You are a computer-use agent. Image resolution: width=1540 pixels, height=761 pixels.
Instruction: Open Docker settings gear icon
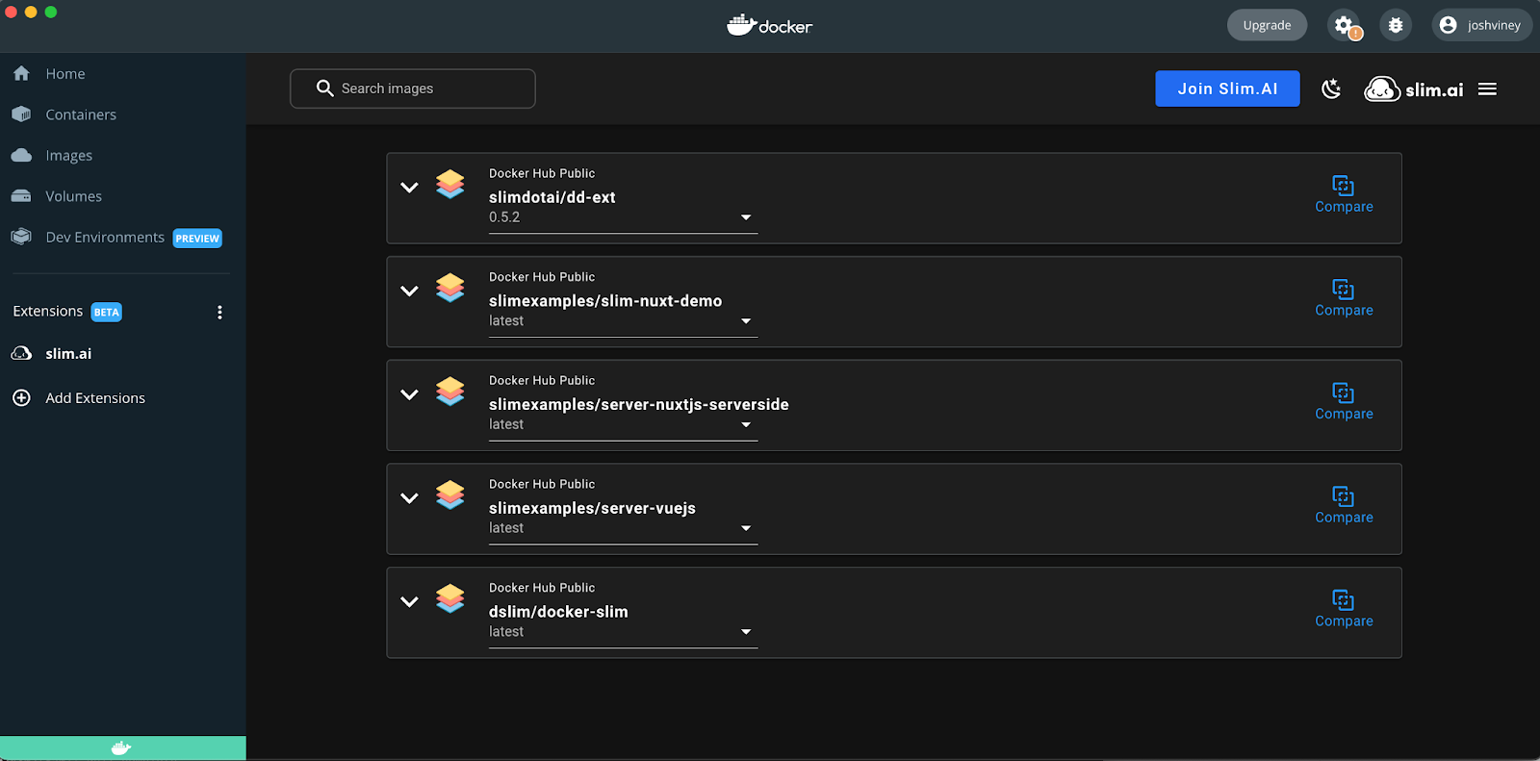coord(1344,25)
